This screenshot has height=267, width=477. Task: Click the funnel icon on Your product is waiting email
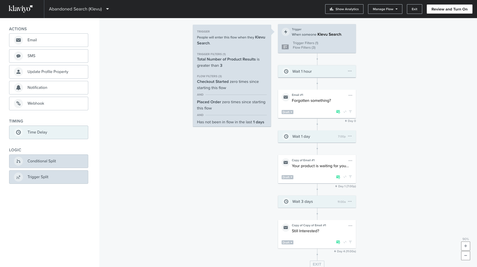click(x=350, y=177)
